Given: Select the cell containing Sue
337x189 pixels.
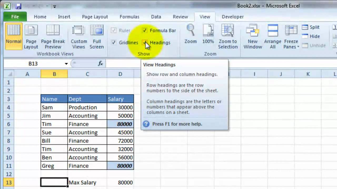Looking at the screenshot, I should click(54, 132).
